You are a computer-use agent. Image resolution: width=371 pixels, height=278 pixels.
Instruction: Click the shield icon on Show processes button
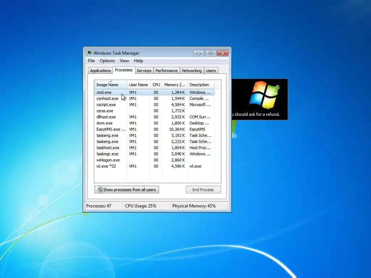coord(100,190)
